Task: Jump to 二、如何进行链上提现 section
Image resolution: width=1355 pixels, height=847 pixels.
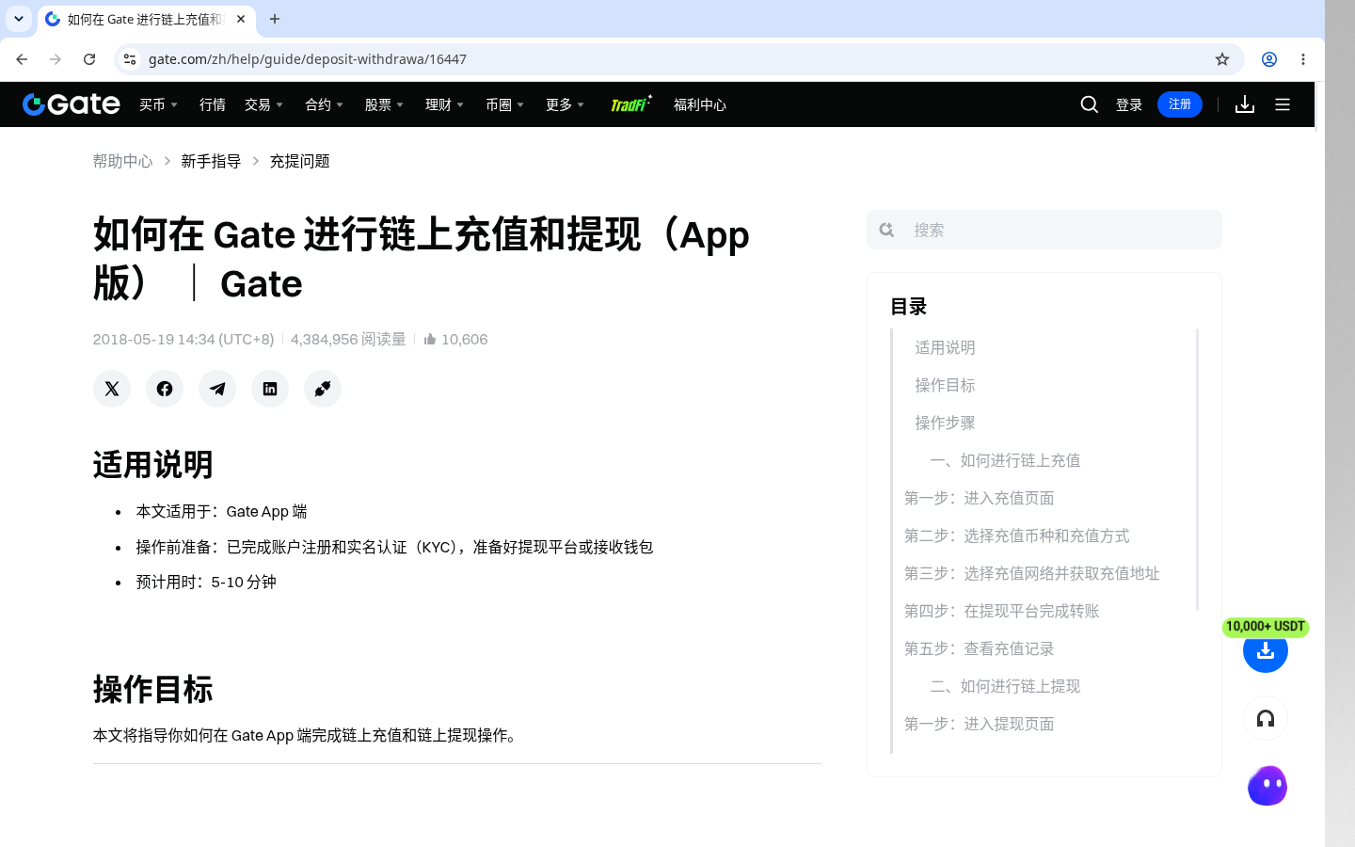Action: [1005, 686]
